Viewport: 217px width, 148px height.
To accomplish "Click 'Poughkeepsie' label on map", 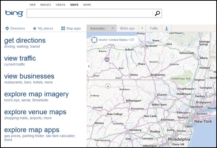I will tap(186, 89).
